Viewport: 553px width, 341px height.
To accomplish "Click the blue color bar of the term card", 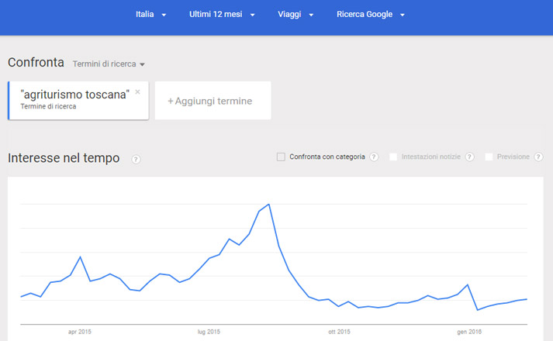I will point(9,101).
